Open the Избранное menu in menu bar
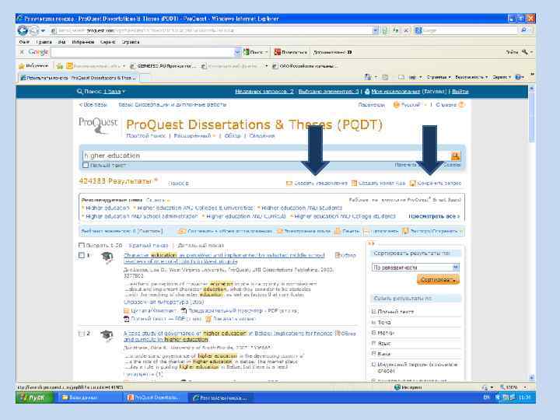This screenshot has width=560, height=420. [83, 42]
